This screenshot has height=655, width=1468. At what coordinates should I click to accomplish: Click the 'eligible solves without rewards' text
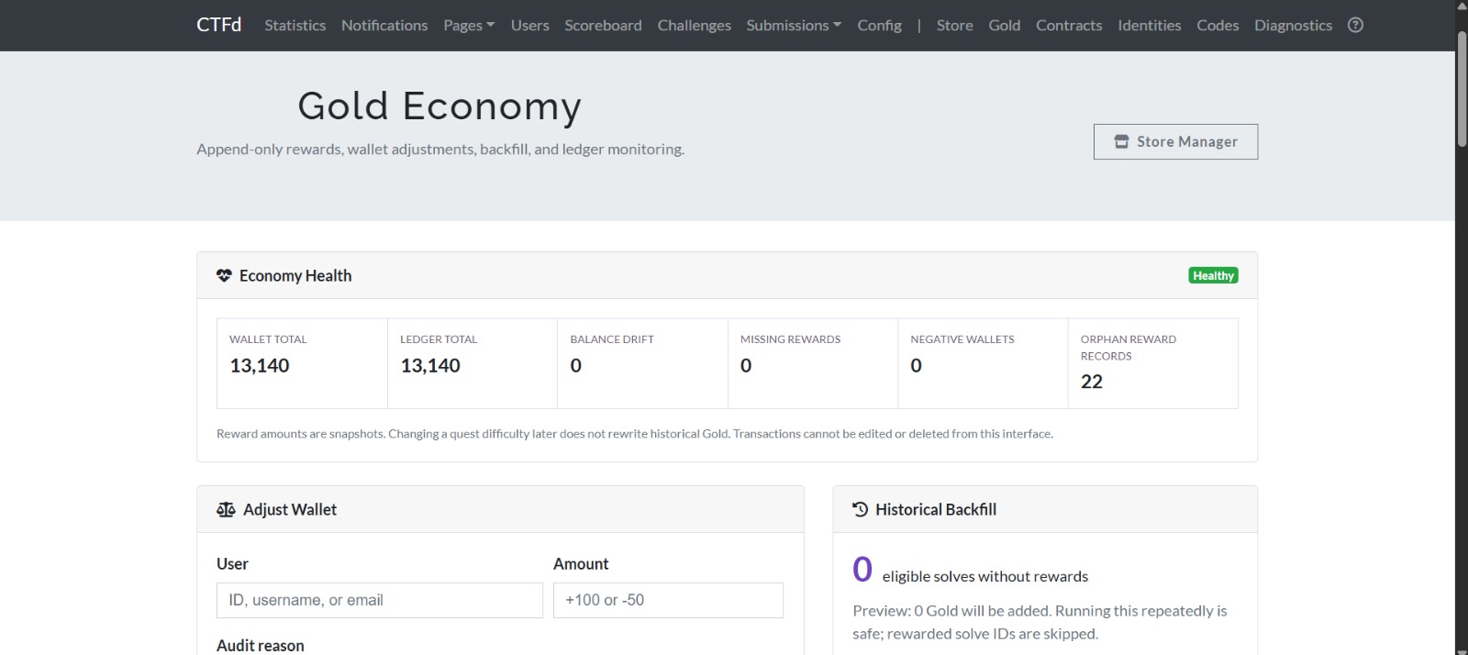pyautogui.click(x=985, y=576)
